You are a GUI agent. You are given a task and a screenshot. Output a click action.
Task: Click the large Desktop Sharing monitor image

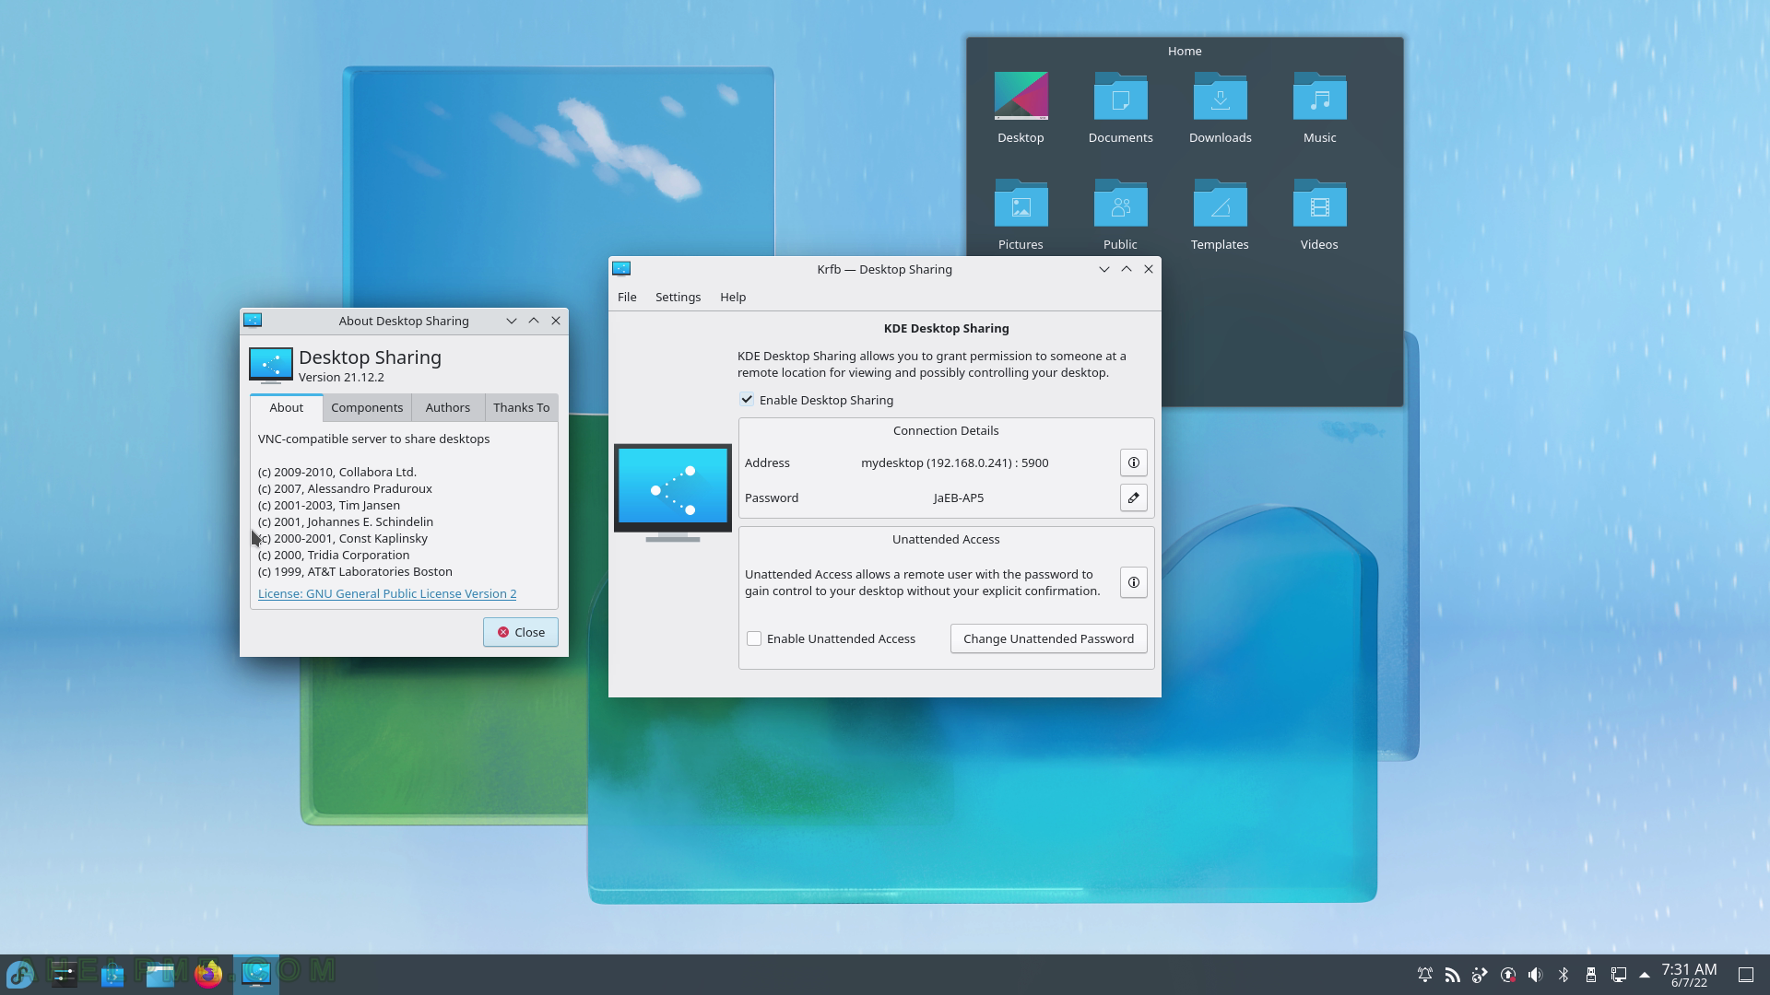pyautogui.click(x=673, y=493)
